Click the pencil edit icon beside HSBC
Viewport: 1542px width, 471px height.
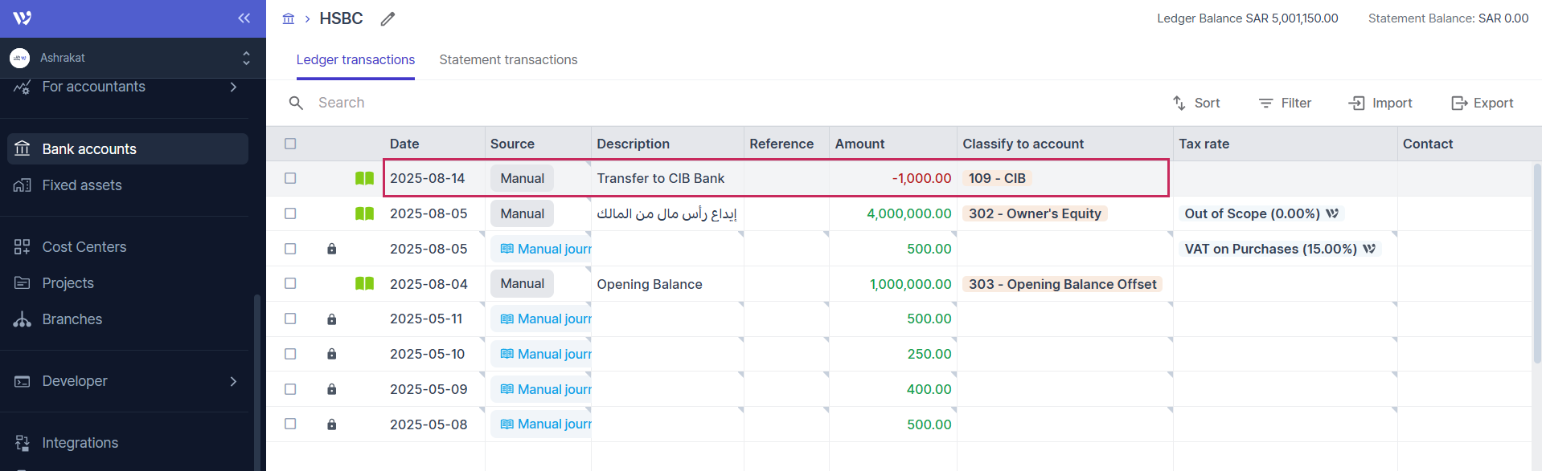(x=388, y=18)
